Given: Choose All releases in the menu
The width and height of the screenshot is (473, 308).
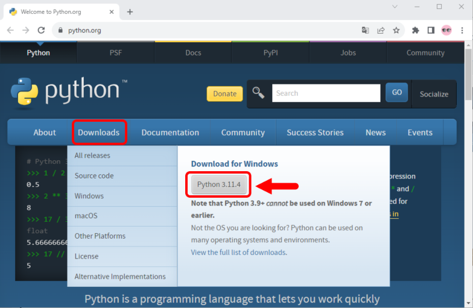Looking at the screenshot, I should 92,156.
